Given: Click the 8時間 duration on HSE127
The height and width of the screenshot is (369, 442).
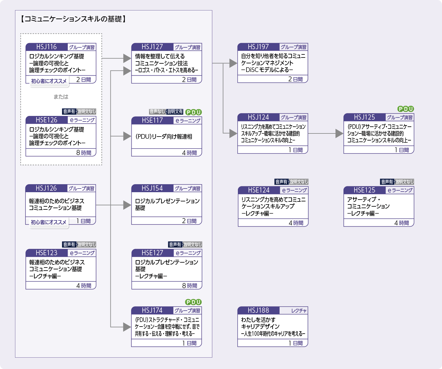Looking at the screenshot, I should [190, 285].
